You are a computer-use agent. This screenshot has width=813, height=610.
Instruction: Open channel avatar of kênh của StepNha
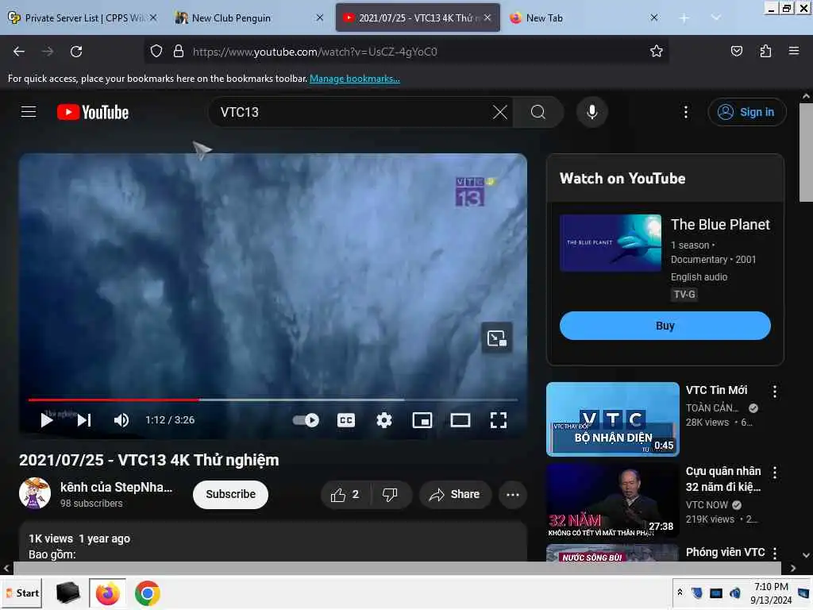coord(35,493)
